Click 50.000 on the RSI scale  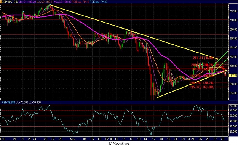pos(233,116)
